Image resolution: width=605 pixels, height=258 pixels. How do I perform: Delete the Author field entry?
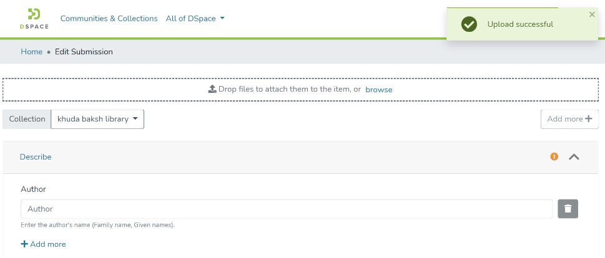568,209
